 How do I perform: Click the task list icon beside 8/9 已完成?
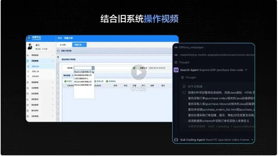click(x=184, y=86)
